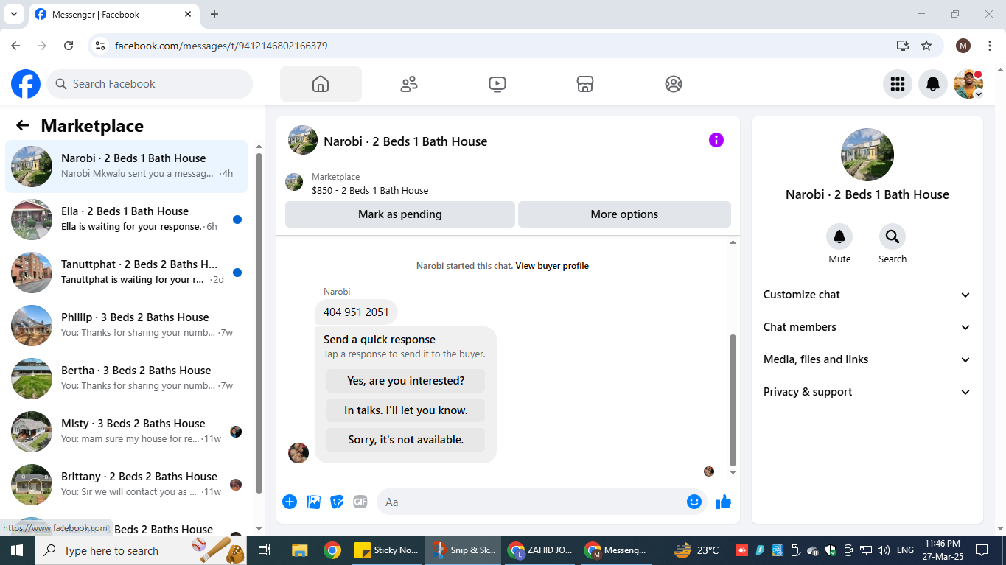Open the Facebook logo home link

26,84
